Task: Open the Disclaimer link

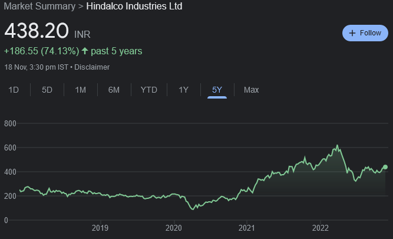Action: point(92,67)
